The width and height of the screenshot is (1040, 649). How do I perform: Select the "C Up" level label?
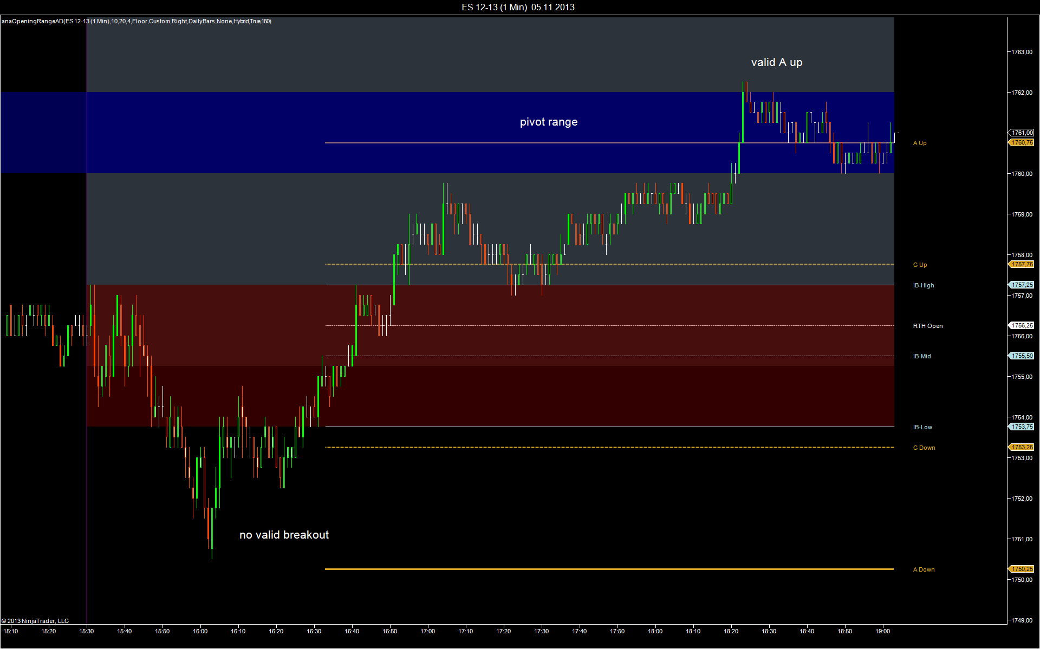[920, 265]
